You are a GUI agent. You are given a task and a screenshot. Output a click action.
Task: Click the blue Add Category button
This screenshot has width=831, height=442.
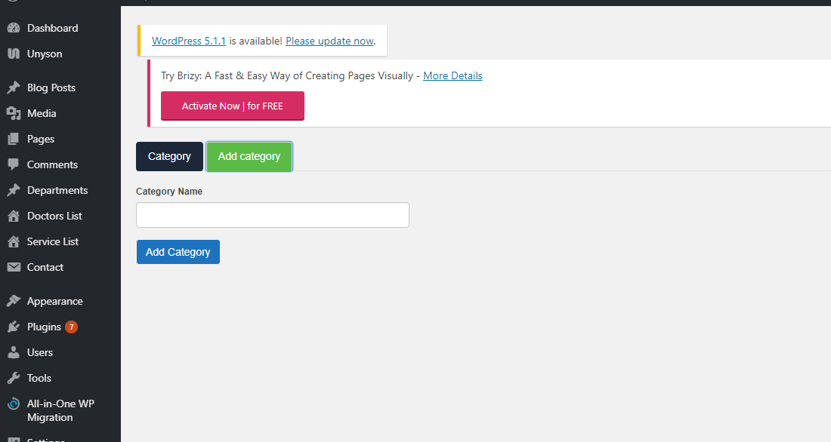[x=178, y=252]
